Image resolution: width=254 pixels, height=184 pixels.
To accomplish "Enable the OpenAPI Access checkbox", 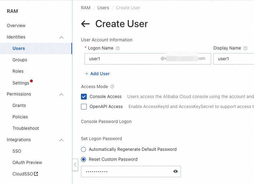I will point(84,107).
